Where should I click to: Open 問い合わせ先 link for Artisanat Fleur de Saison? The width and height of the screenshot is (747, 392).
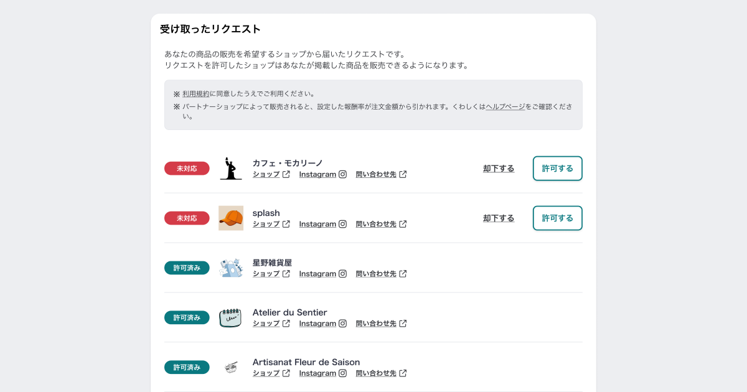coord(376,373)
